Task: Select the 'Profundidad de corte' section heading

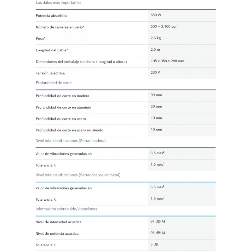Action: (x=54, y=83)
